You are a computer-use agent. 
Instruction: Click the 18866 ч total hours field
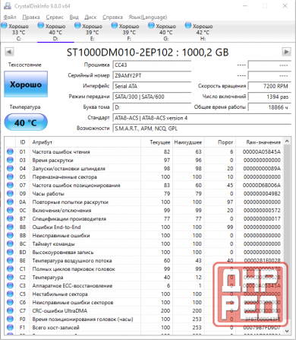pos(269,107)
